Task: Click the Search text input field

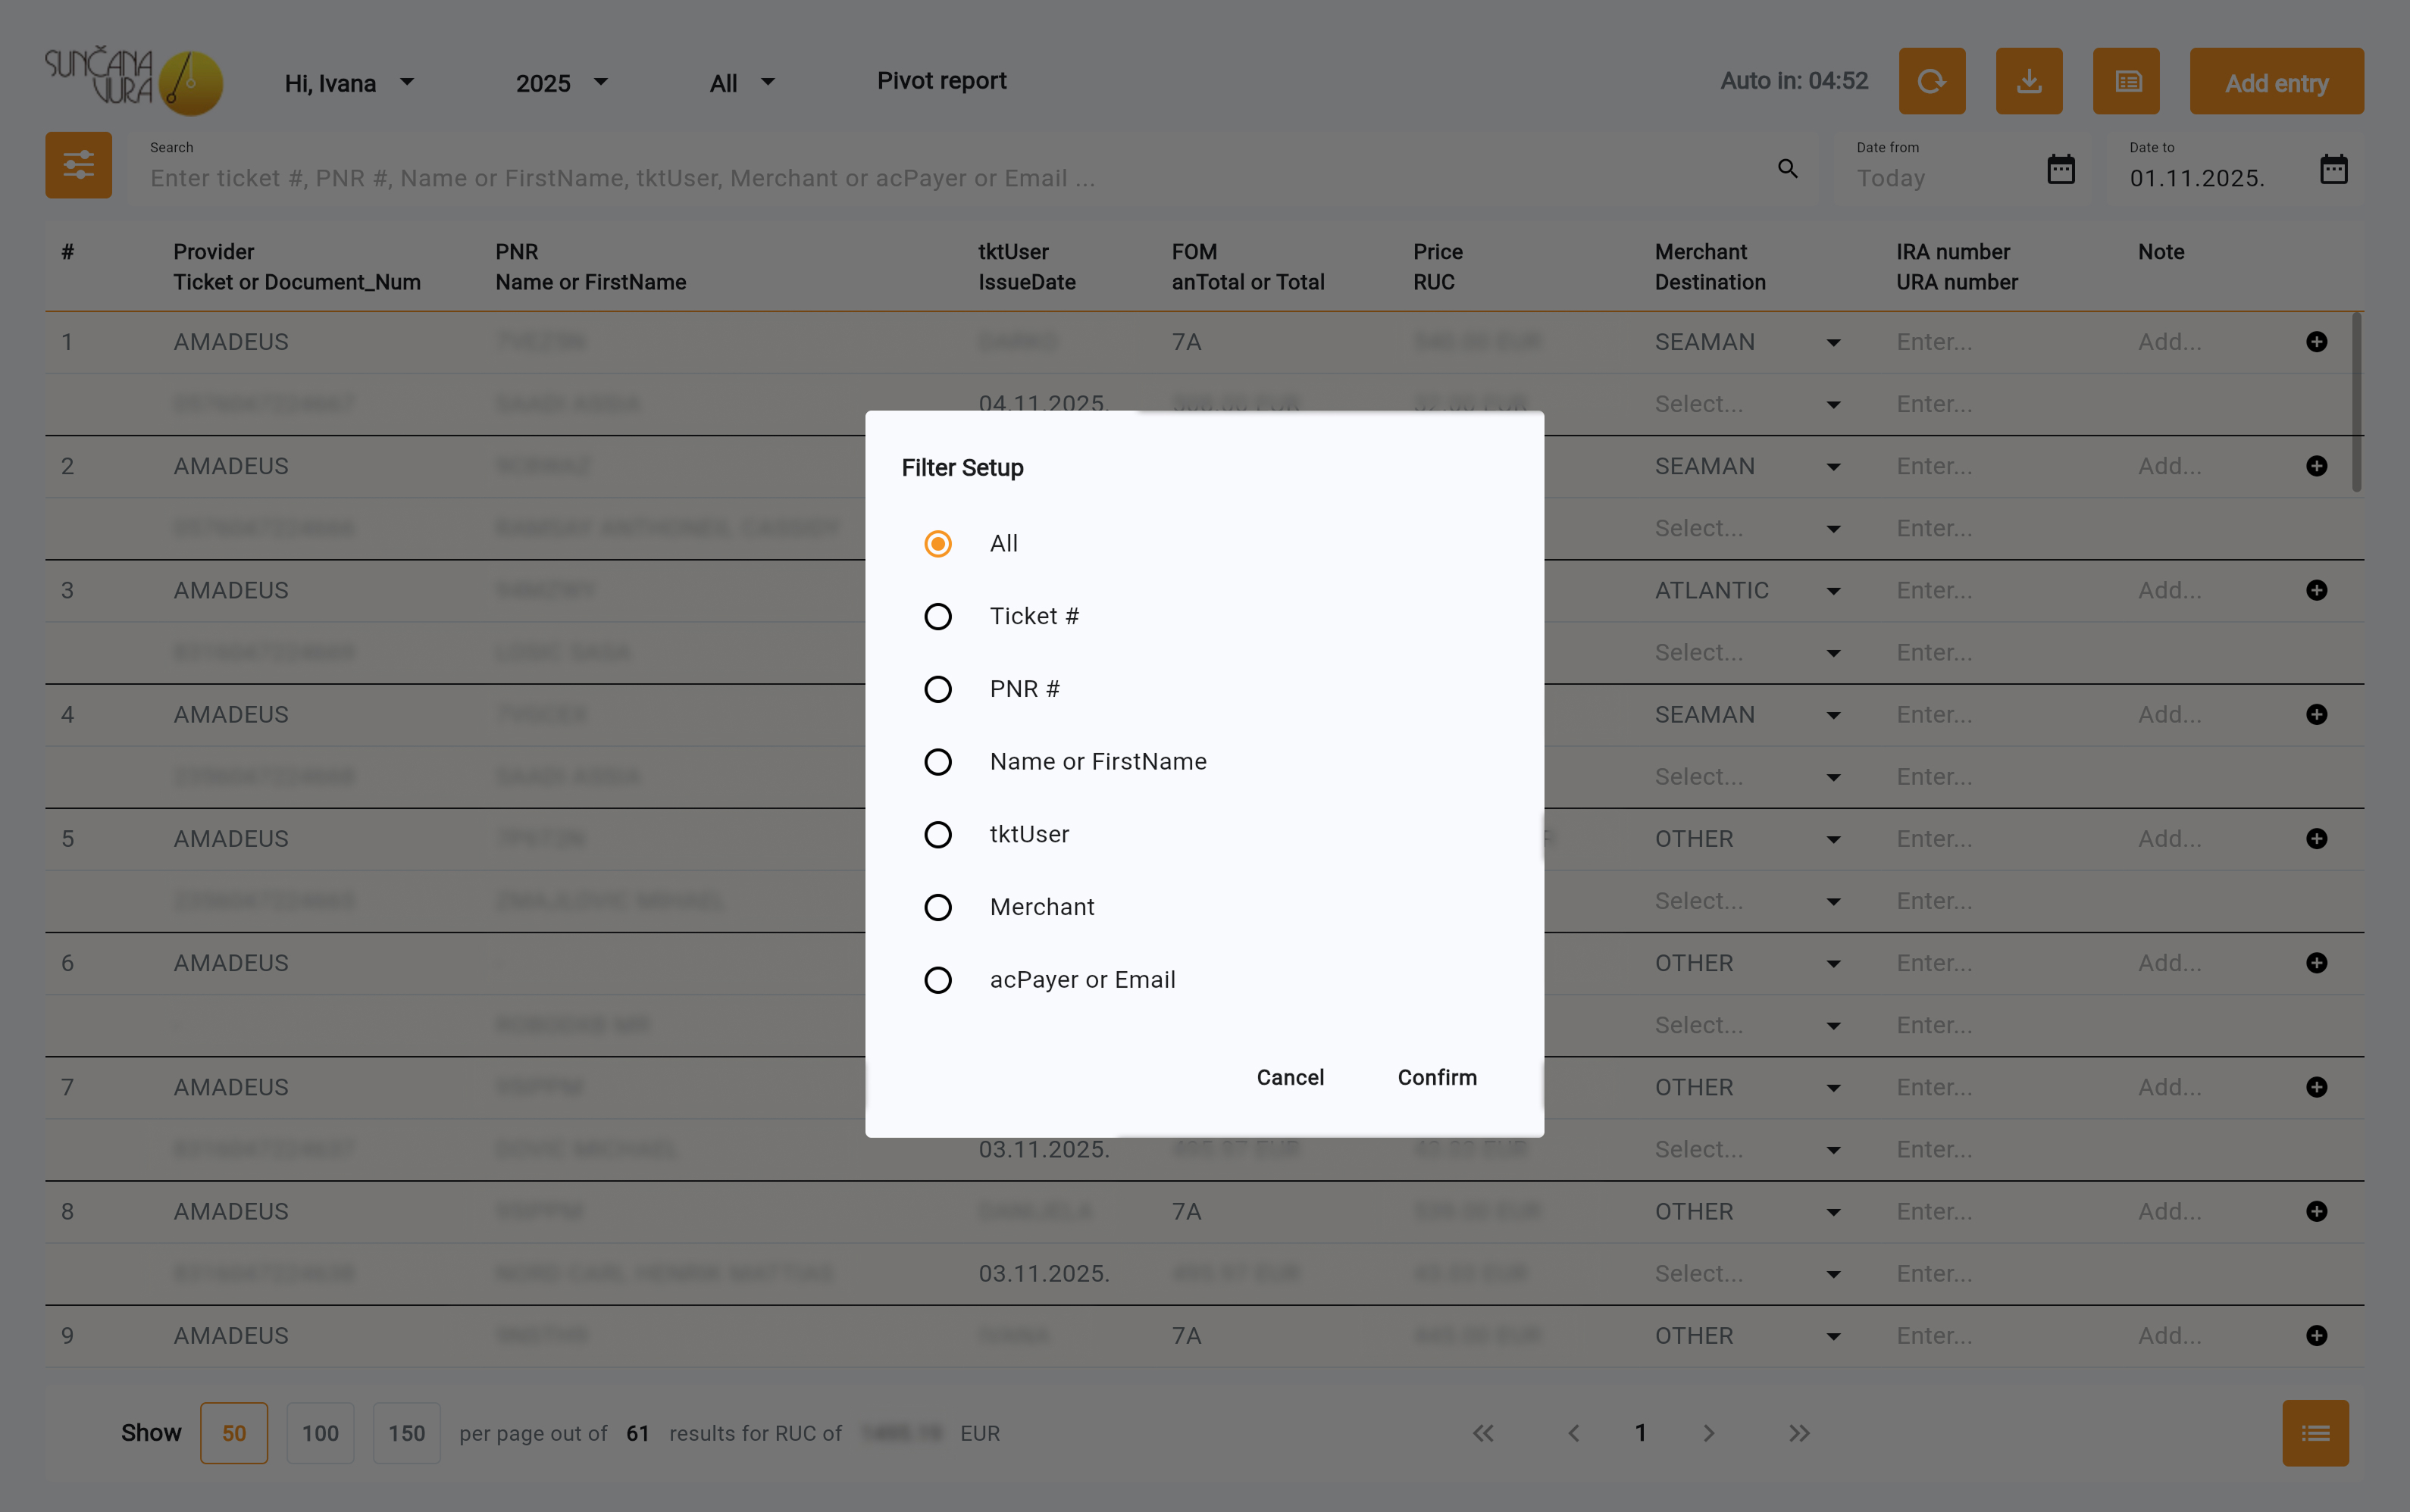Action: tap(950, 178)
